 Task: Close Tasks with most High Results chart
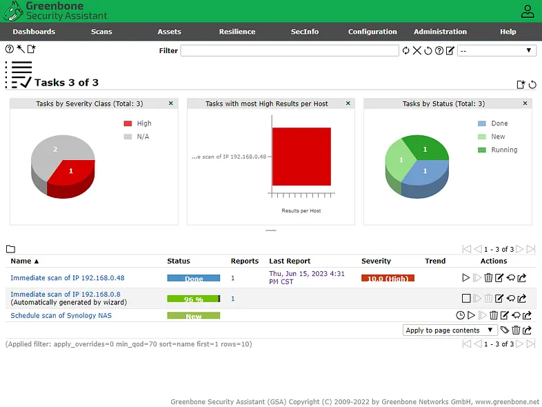click(348, 103)
